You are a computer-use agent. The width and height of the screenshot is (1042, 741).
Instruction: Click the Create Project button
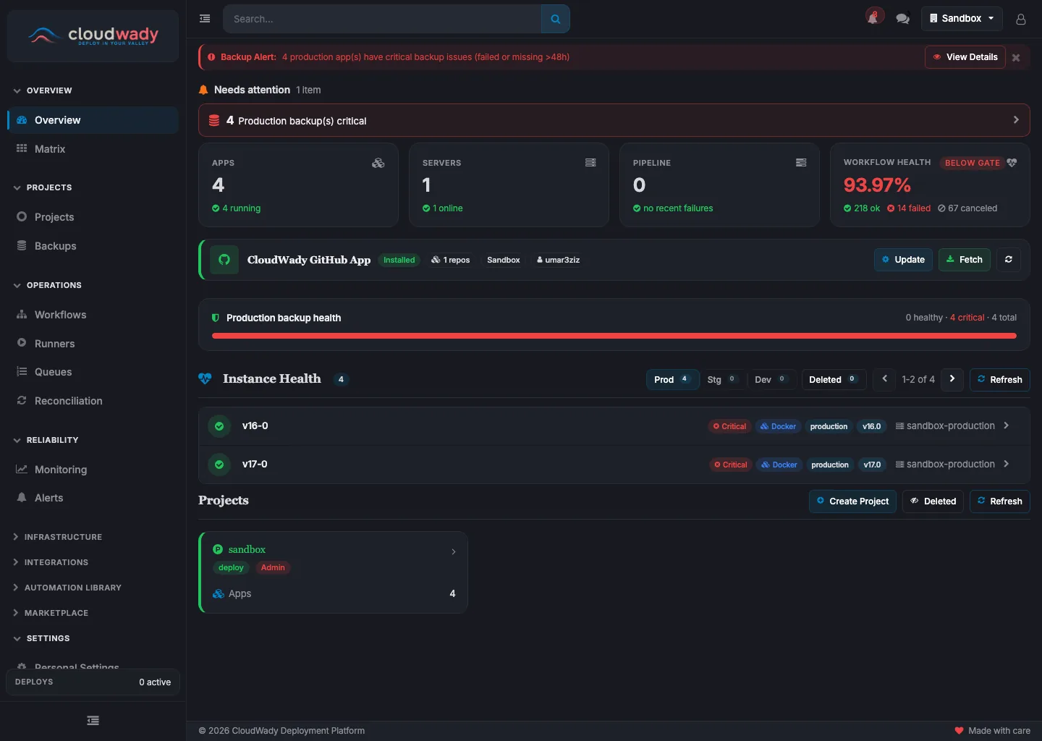[852, 501]
